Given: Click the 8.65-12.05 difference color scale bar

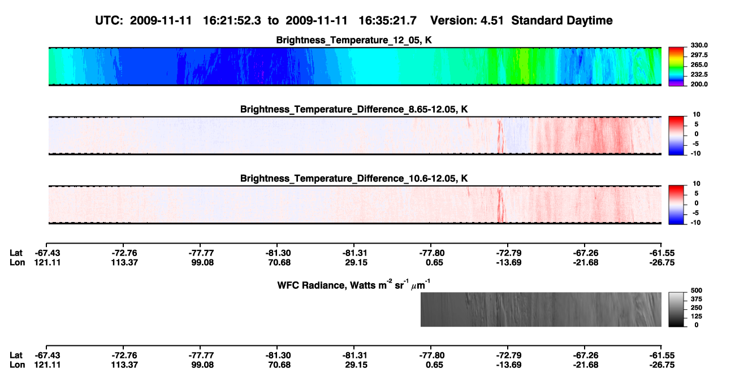Looking at the screenshot, I should point(676,135).
